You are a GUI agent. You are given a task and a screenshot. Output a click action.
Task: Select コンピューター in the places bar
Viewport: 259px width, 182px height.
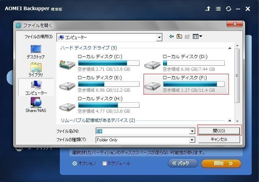tap(36, 87)
